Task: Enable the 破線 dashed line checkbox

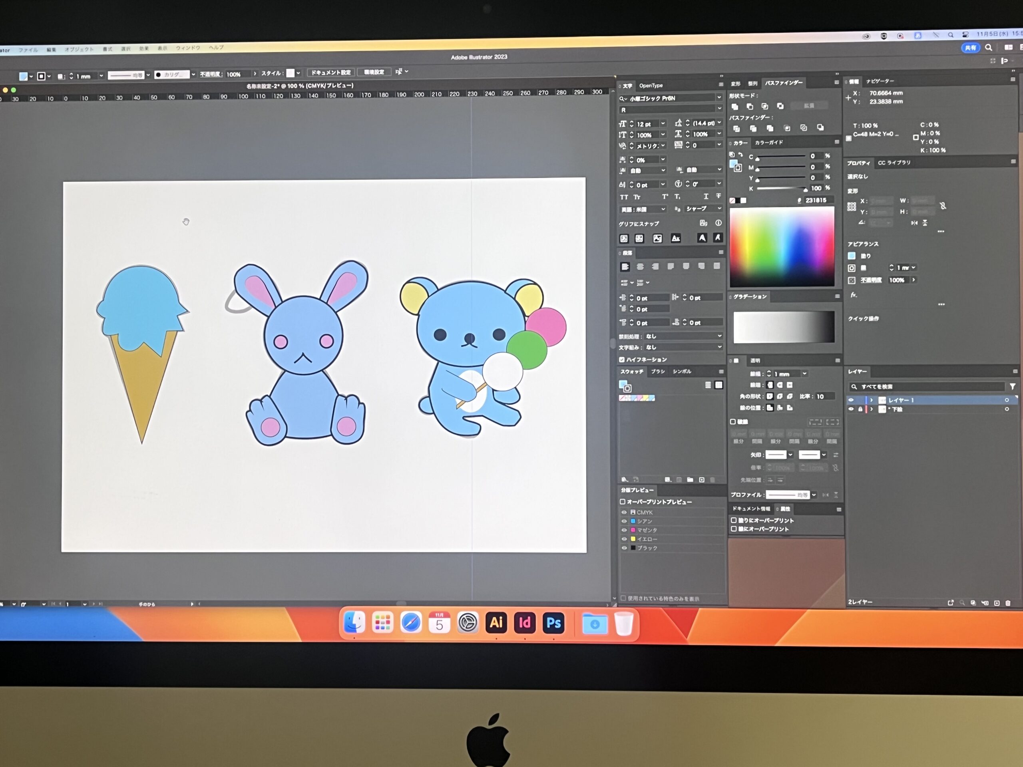Action: point(733,421)
